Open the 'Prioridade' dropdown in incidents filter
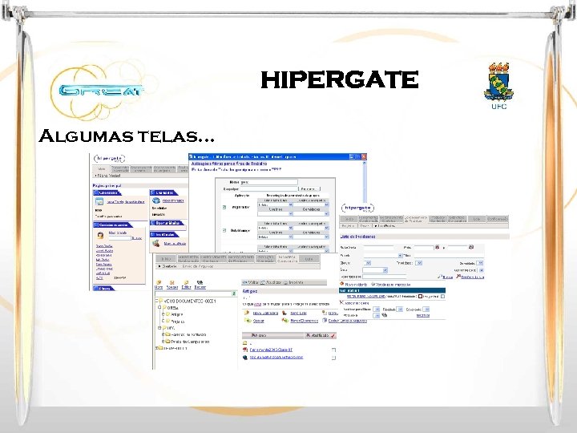Viewport: 577px width, 433px height. pos(418,263)
